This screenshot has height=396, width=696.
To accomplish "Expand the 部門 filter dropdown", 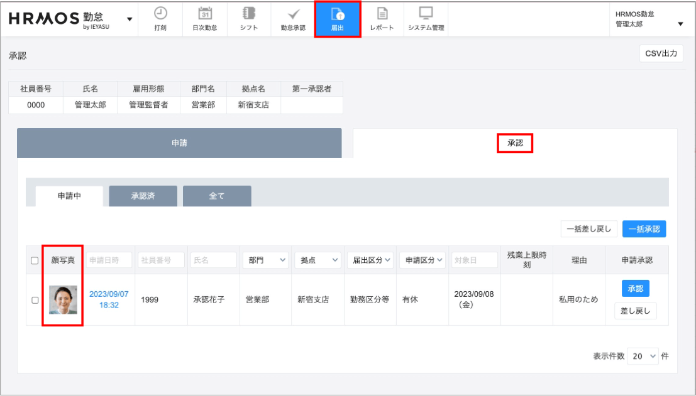I will click(x=265, y=260).
